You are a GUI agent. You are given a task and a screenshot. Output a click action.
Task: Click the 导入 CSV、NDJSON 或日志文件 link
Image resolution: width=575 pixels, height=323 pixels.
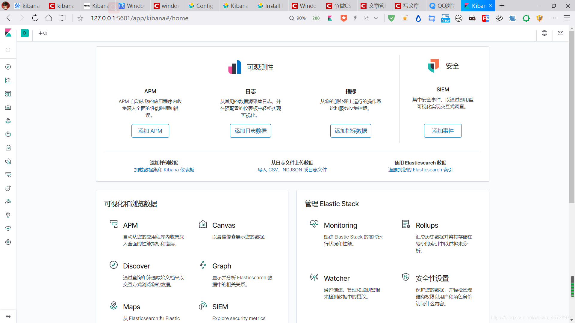293,170
